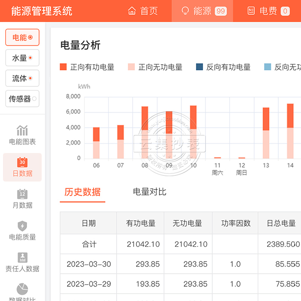Click the bar for day 08

[145, 132]
